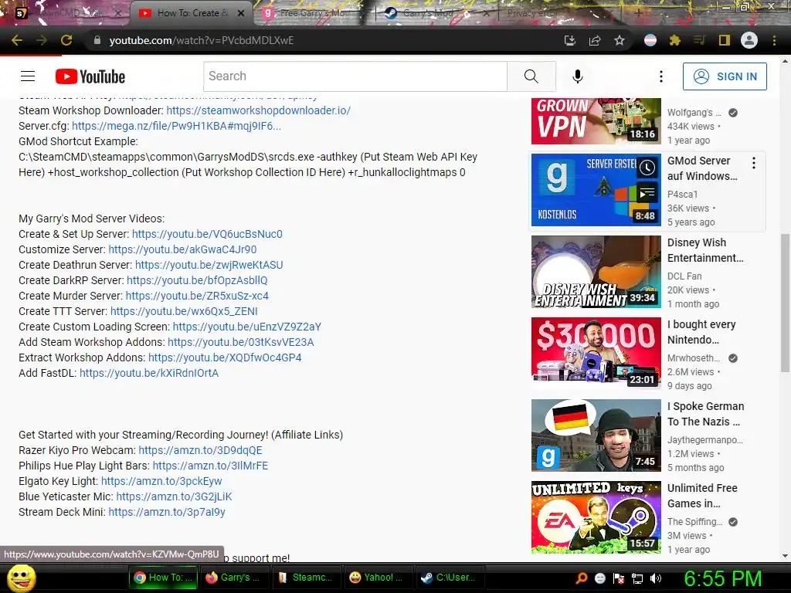Go back to the previous page
Screen dimensions: 791x593
click(17, 40)
